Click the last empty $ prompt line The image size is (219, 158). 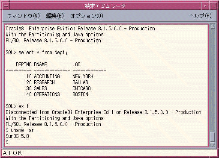[x=7, y=142]
